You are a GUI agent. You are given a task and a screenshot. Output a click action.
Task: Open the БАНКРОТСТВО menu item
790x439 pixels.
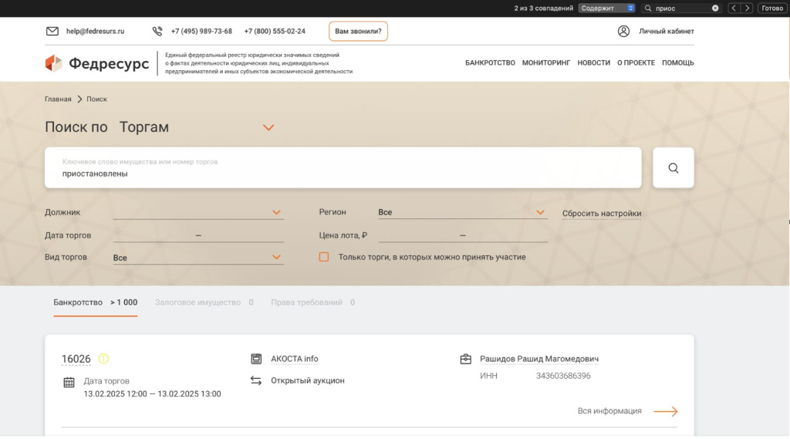pos(490,63)
